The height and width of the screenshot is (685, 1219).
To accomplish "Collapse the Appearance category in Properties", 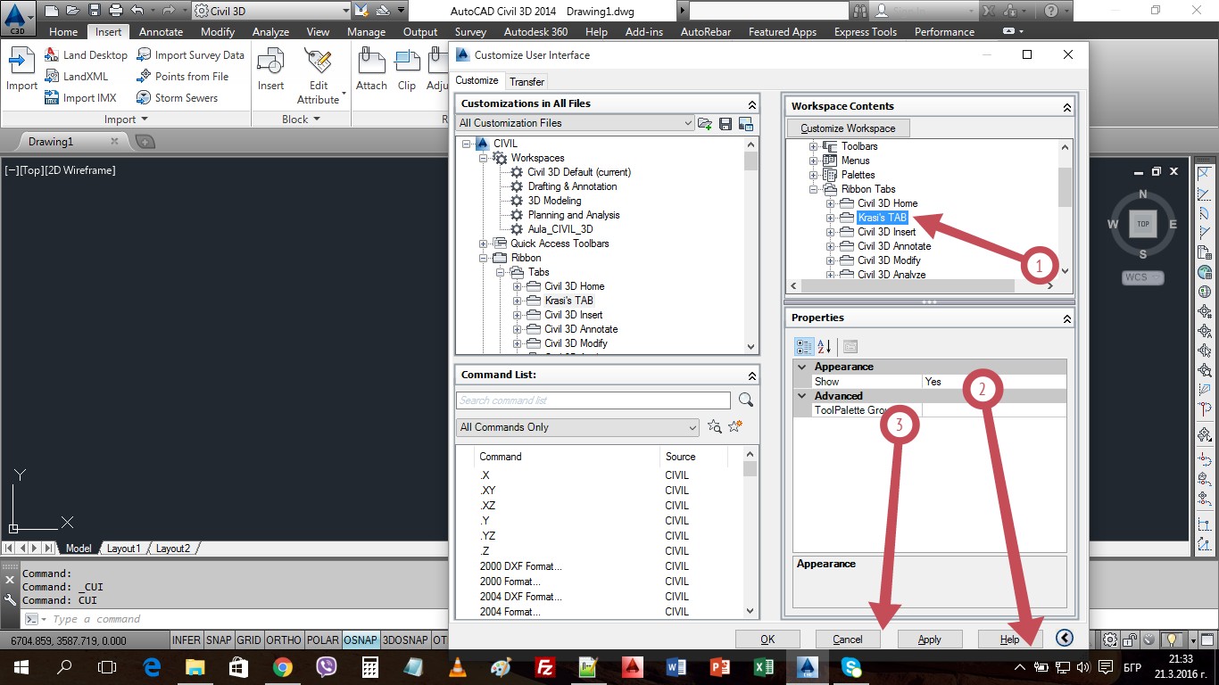I will coord(802,367).
